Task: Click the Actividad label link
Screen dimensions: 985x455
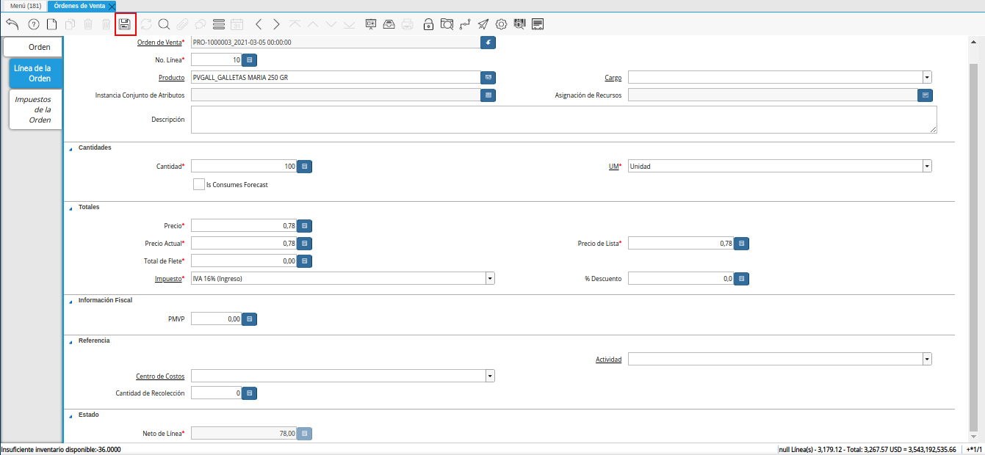Action: pyautogui.click(x=608, y=360)
